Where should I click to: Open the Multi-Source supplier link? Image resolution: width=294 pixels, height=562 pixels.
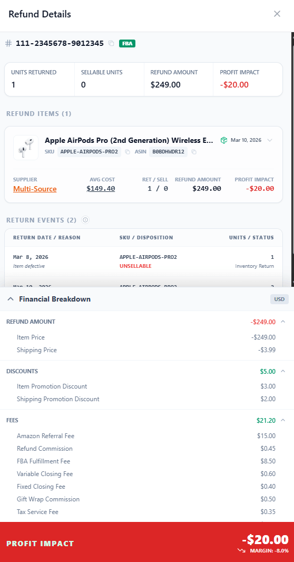click(35, 189)
